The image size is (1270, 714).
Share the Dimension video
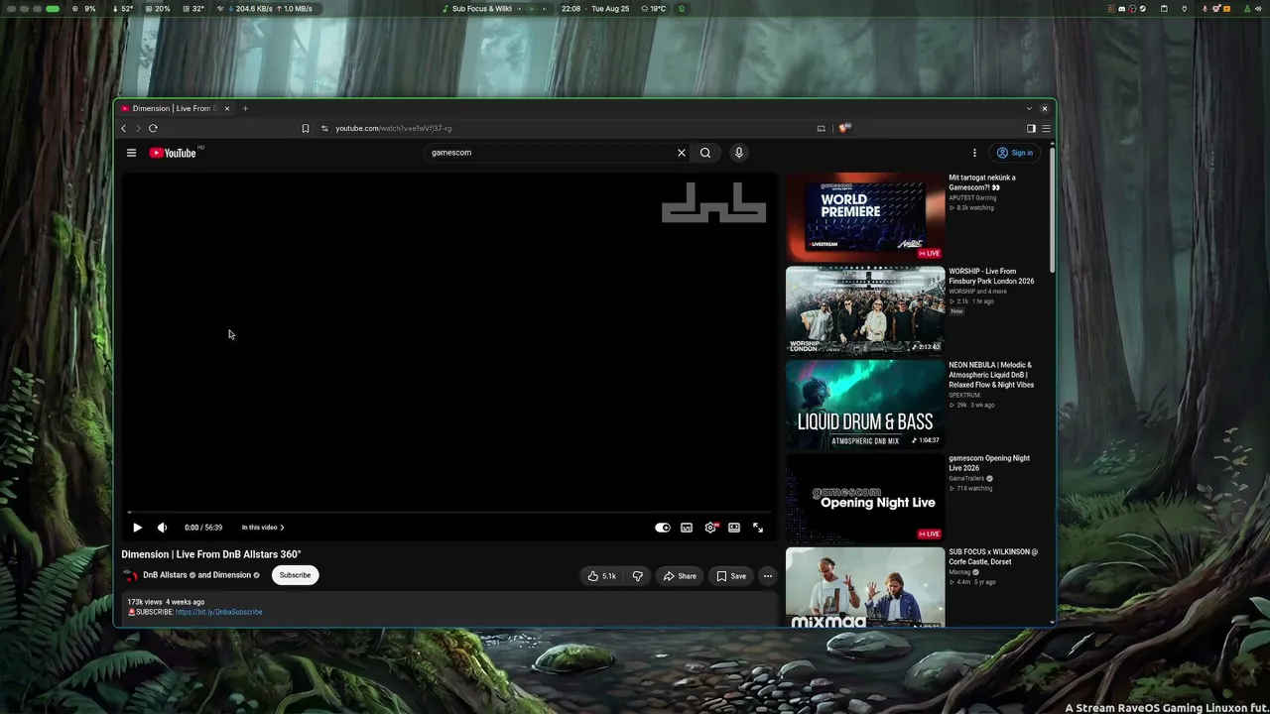pyautogui.click(x=680, y=576)
